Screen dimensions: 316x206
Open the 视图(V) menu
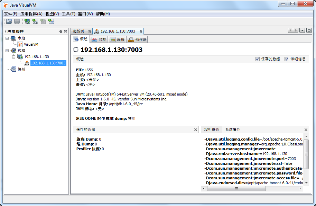pyautogui.click(x=52, y=14)
